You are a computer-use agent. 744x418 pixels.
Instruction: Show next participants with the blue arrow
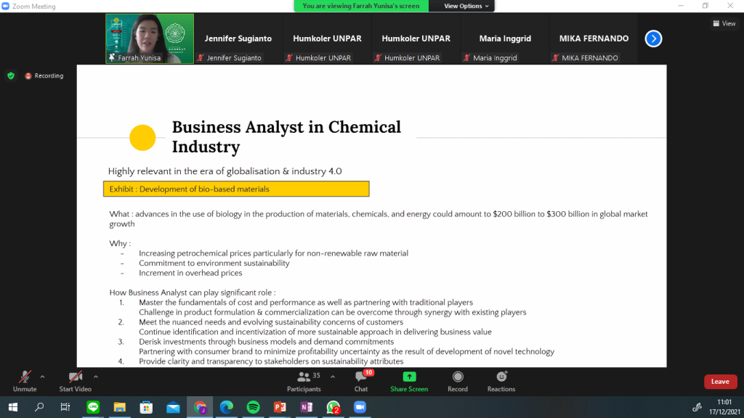tap(653, 38)
